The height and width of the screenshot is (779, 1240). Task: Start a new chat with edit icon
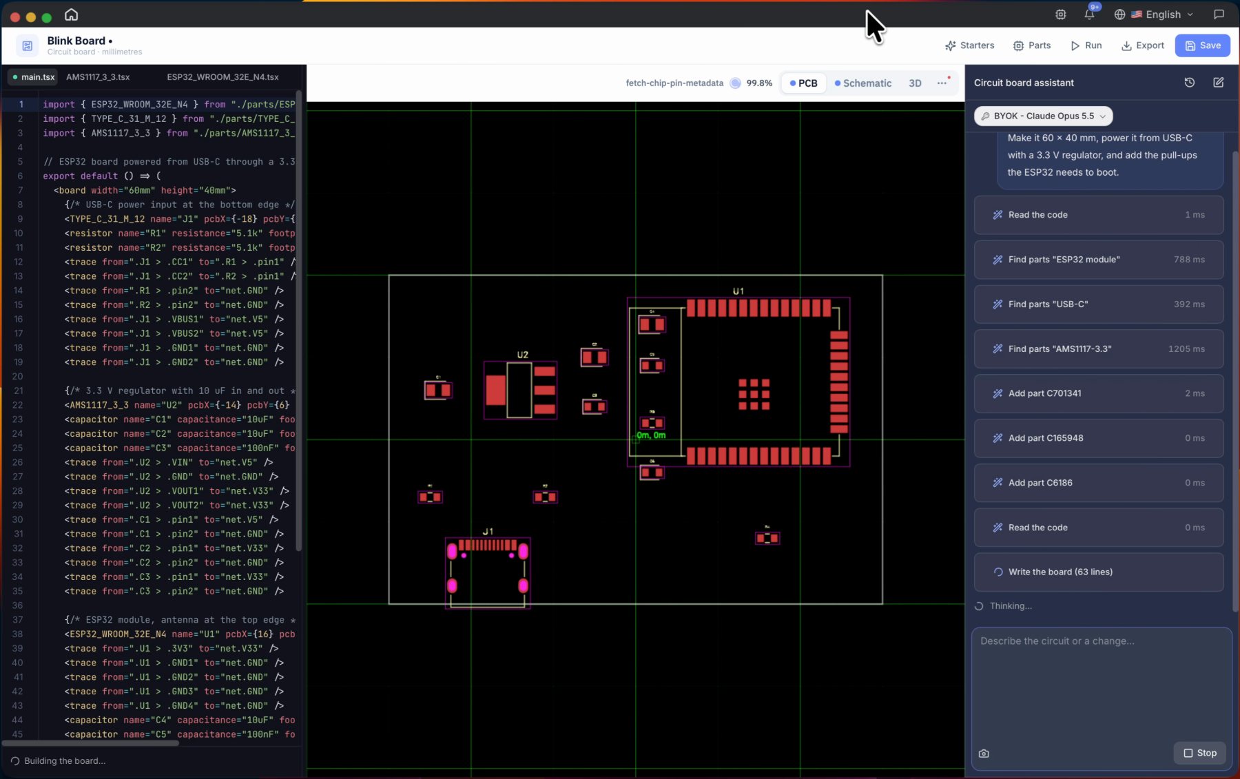(1218, 83)
